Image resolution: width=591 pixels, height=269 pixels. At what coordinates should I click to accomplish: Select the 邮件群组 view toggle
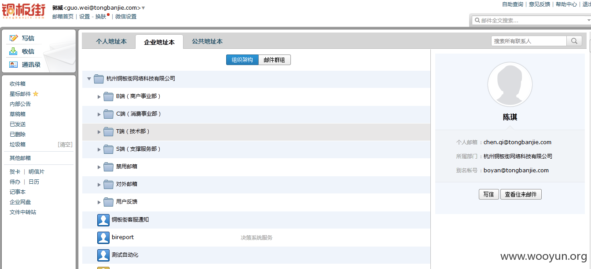(x=275, y=60)
